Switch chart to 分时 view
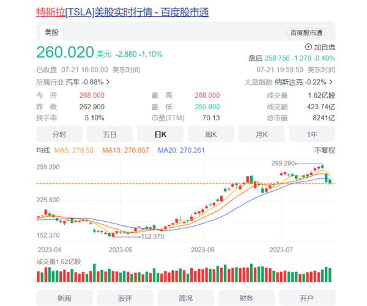This screenshot has height=306, width=367. point(59,134)
